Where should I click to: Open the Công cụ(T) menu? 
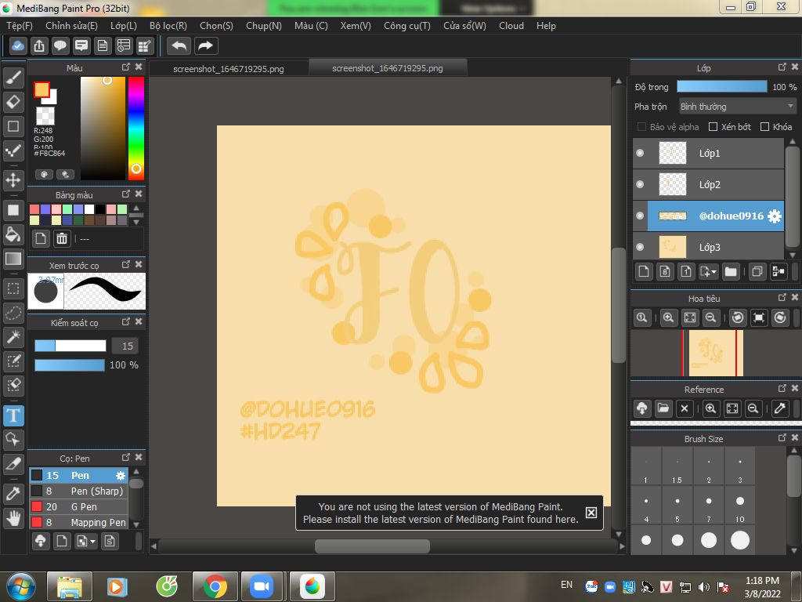407,26
